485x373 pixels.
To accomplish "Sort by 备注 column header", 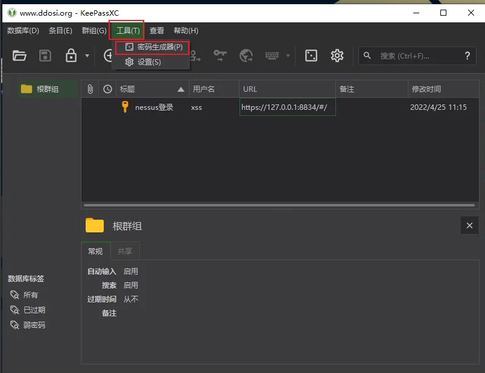I will tap(372, 89).
